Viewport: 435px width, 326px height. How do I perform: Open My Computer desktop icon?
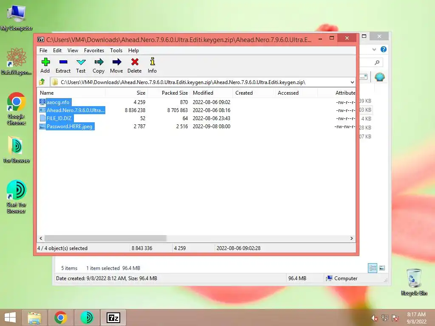[17, 18]
